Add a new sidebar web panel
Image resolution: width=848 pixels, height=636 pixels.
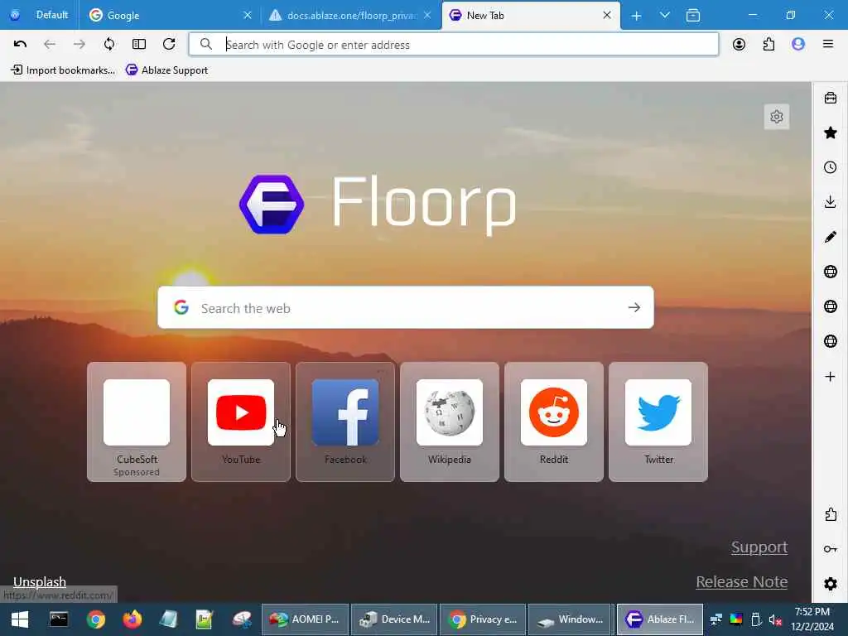pyautogui.click(x=830, y=377)
